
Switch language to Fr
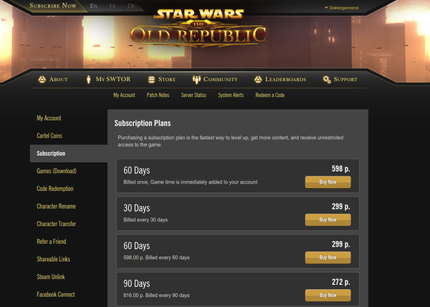[x=113, y=6]
